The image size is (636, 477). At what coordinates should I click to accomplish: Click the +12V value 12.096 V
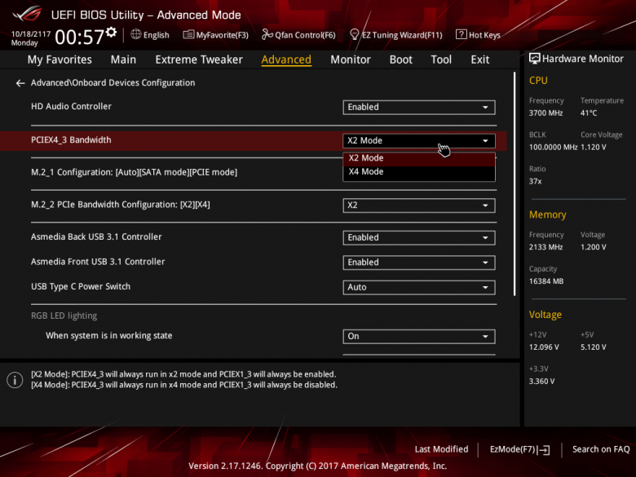544,347
